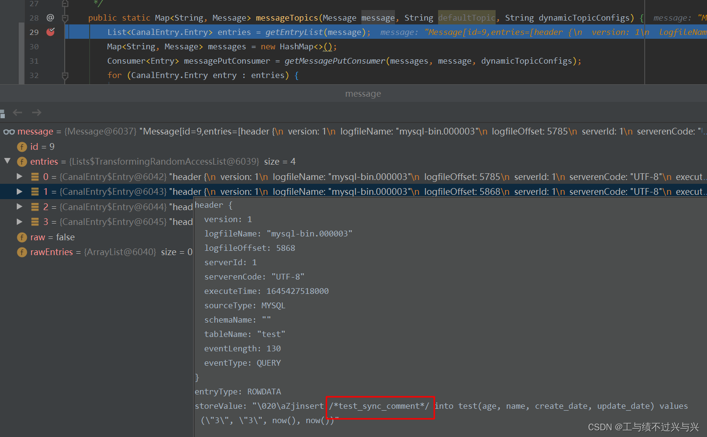Click the list element icon of entry 0
The height and width of the screenshot is (437, 707).
35,177
